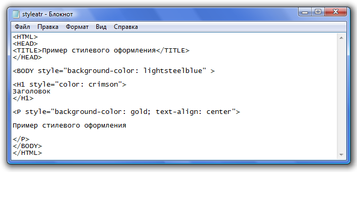Click the closing </HTML> tag line
The width and height of the screenshot is (357, 210).
(x=27, y=153)
